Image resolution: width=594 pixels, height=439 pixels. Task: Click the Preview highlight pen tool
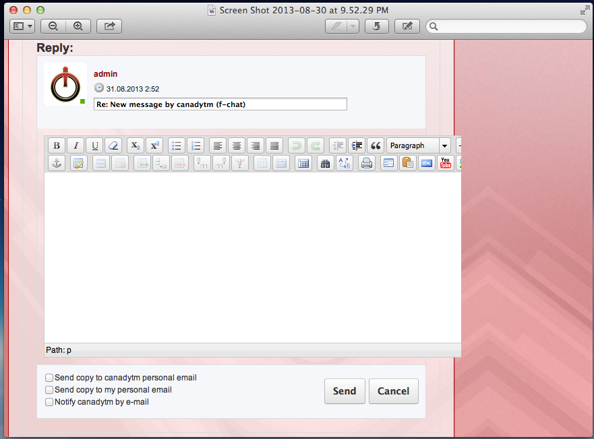tap(336, 26)
